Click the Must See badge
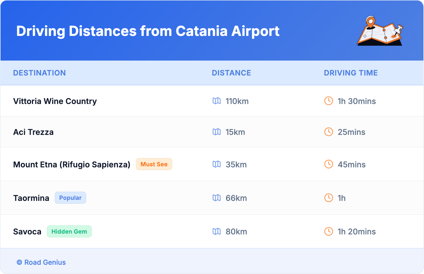 [154, 164]
